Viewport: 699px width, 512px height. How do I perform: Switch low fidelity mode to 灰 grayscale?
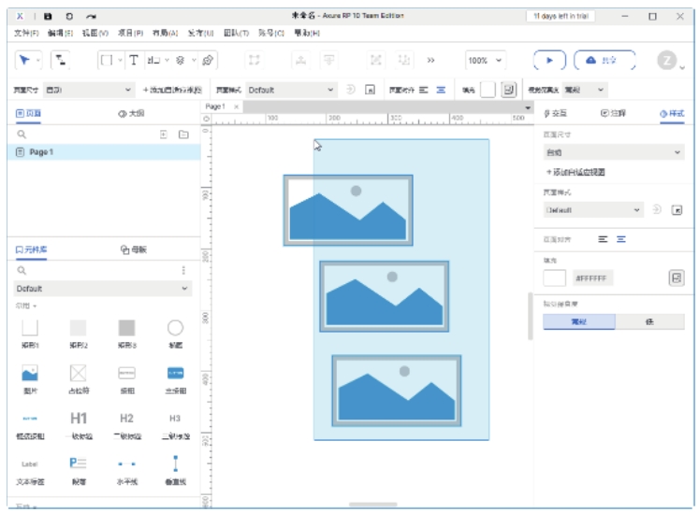648,321
